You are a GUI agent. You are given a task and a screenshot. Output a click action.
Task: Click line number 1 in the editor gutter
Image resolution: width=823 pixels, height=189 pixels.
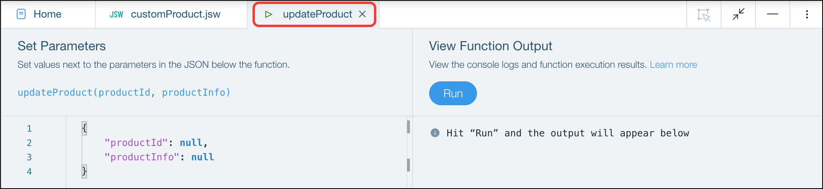29,128
